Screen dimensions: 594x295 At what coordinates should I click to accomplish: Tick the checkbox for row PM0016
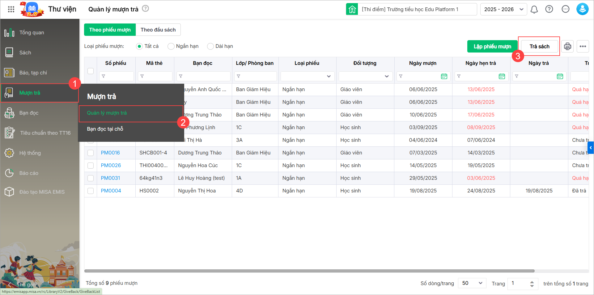point(91,153)
